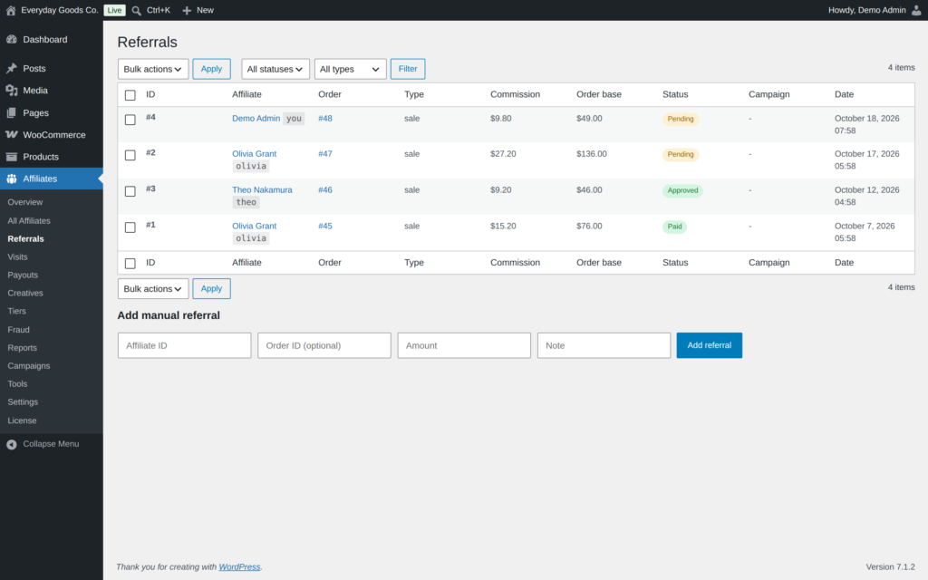
Task: Open Olivia Grant link in referral #2
Action: [254, 154]
